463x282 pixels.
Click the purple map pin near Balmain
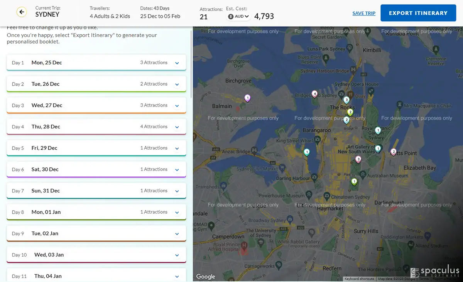coord(247,98)
